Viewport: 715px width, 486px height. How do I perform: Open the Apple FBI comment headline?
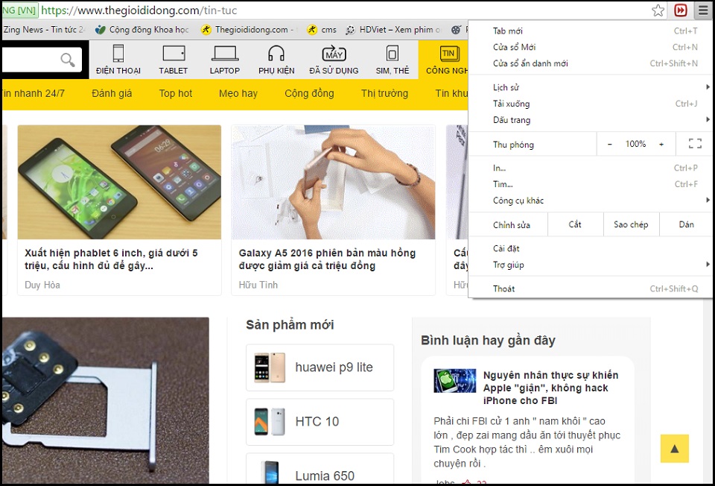[551, 388]
